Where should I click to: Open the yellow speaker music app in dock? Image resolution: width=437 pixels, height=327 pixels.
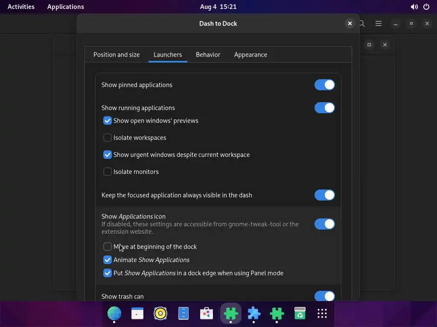point(160,313)
